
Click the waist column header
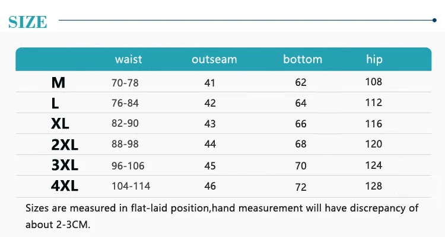tap(129, 59)
